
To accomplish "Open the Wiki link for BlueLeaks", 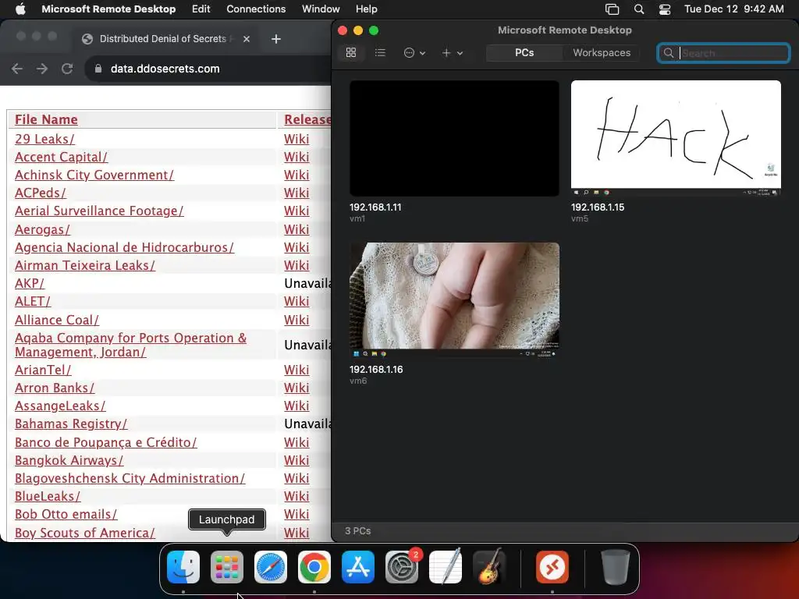I will [297, 496].
